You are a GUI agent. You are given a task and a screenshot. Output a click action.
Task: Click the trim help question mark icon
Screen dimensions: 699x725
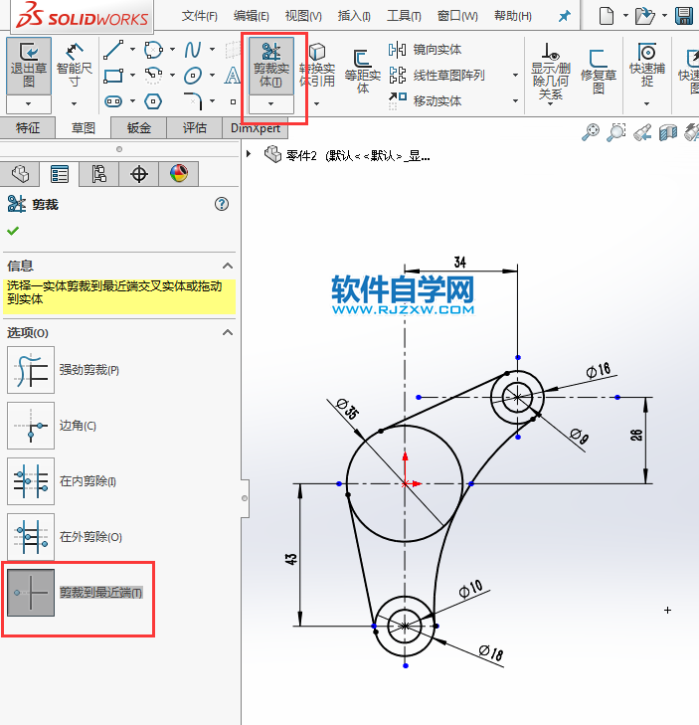pos(222,204)
